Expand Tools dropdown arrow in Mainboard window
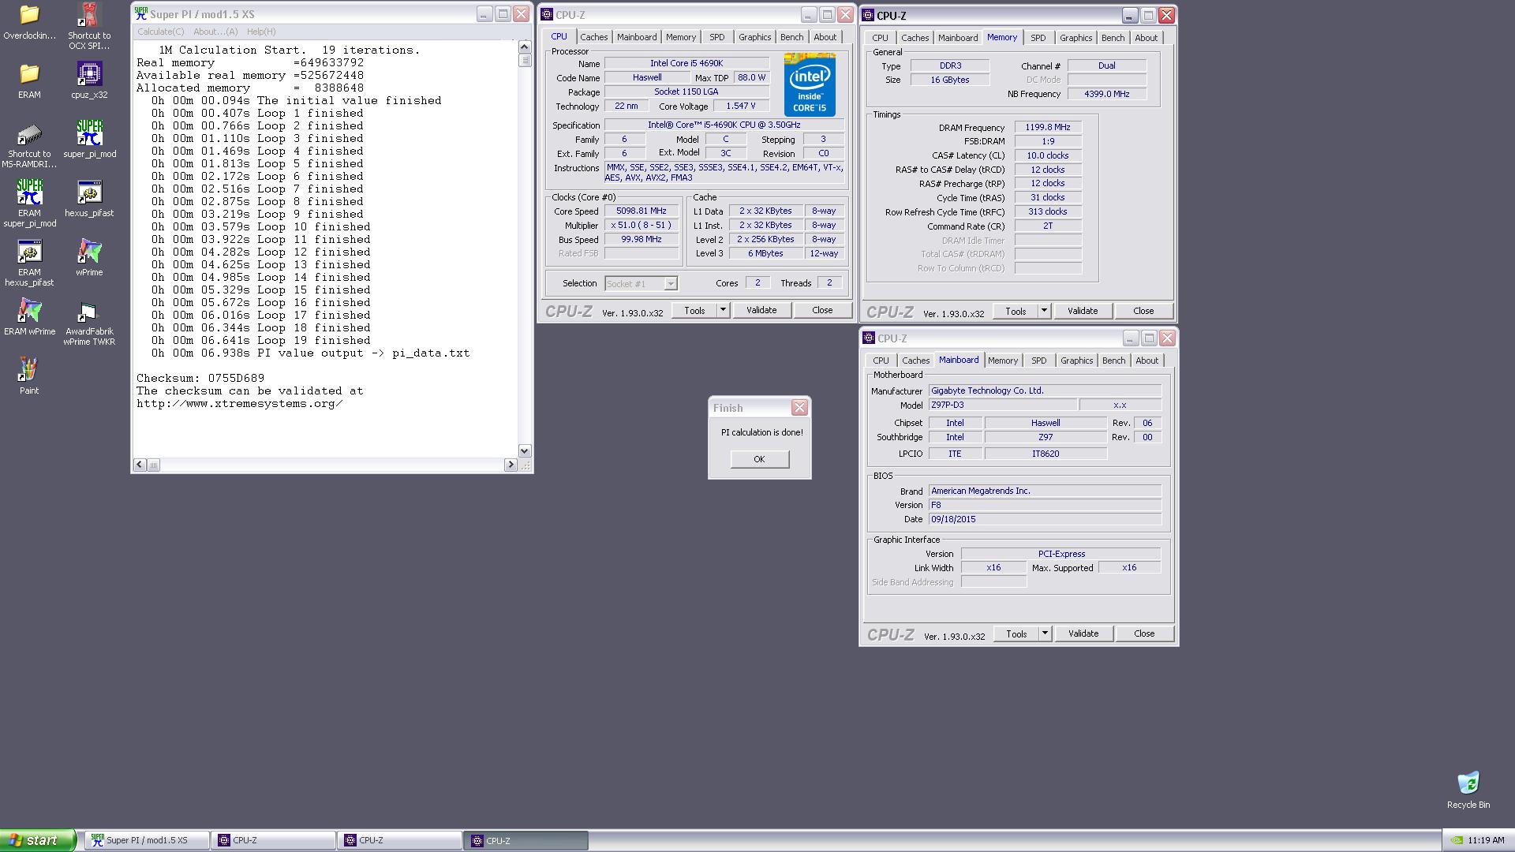This screenshot has height=852, width=1515. tap(1044, 633)
